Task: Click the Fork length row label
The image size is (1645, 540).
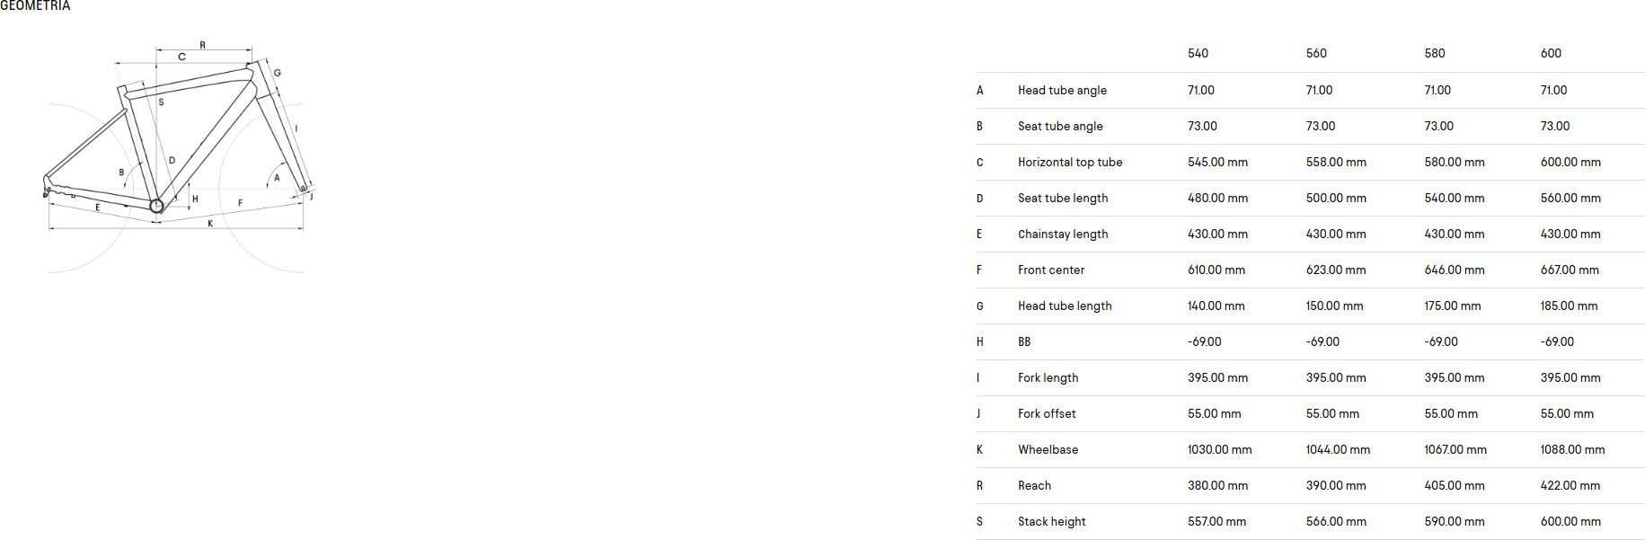Action: [x=1048, y=378]
